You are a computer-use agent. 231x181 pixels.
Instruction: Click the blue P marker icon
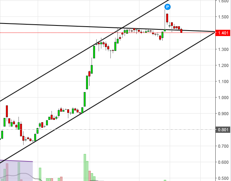click(167, 7)
